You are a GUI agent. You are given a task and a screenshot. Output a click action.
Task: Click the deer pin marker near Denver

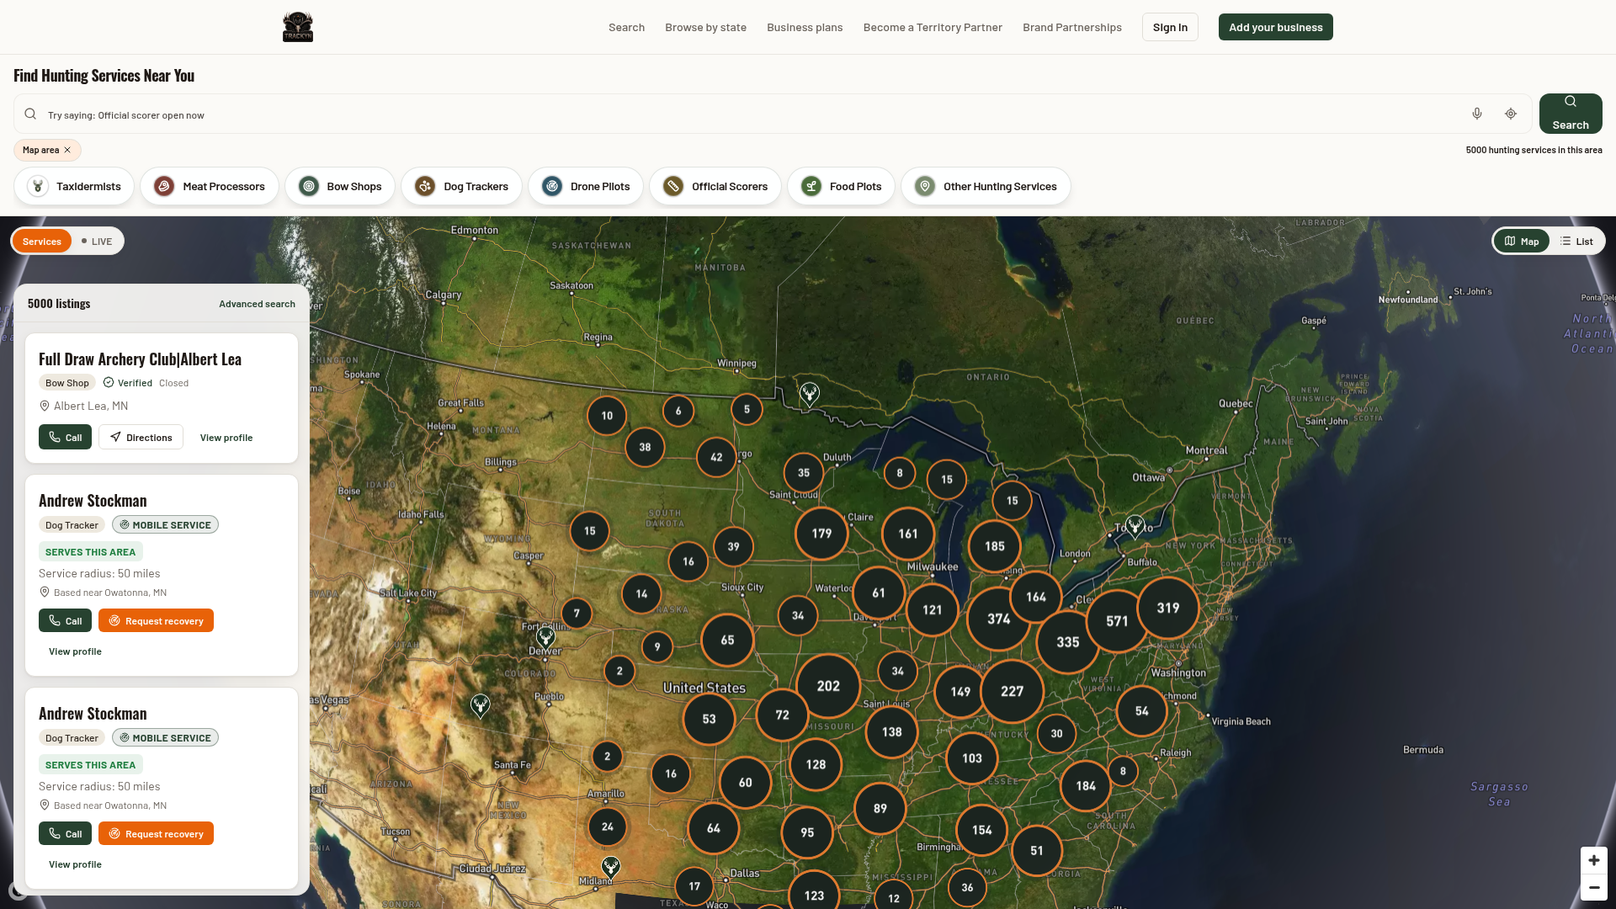tap(546, 637)
